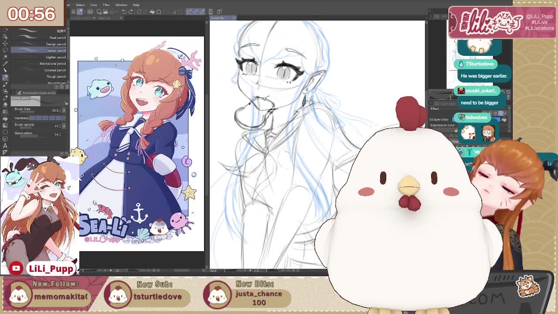
Task: Select the Pencil tool
Action: (x=5, y=77)
